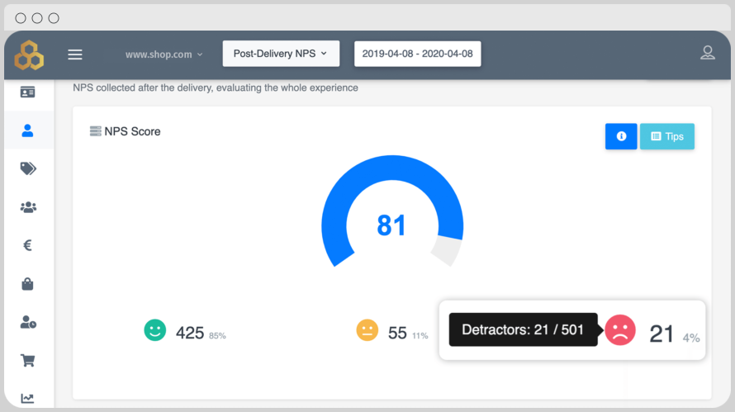The image size is (735, 412).
Task: Open the hamburger menu
Action: [x=75, y=54]
